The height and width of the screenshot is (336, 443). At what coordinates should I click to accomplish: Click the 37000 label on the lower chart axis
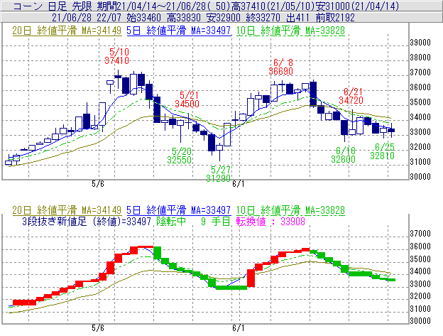click(x=420, y=234)
